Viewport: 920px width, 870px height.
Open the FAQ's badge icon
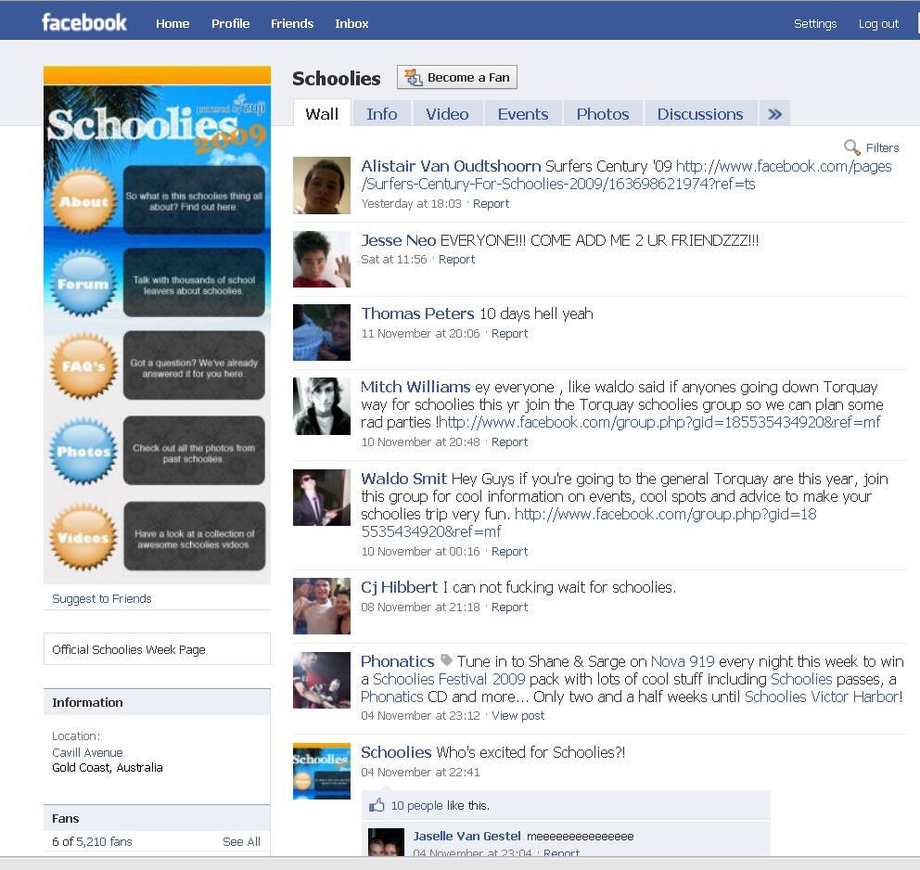pyautogui.click(x=82, y=366)
